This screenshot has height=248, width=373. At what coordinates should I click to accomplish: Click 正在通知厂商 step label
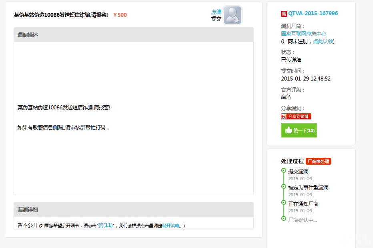click(x=303, y=204)
